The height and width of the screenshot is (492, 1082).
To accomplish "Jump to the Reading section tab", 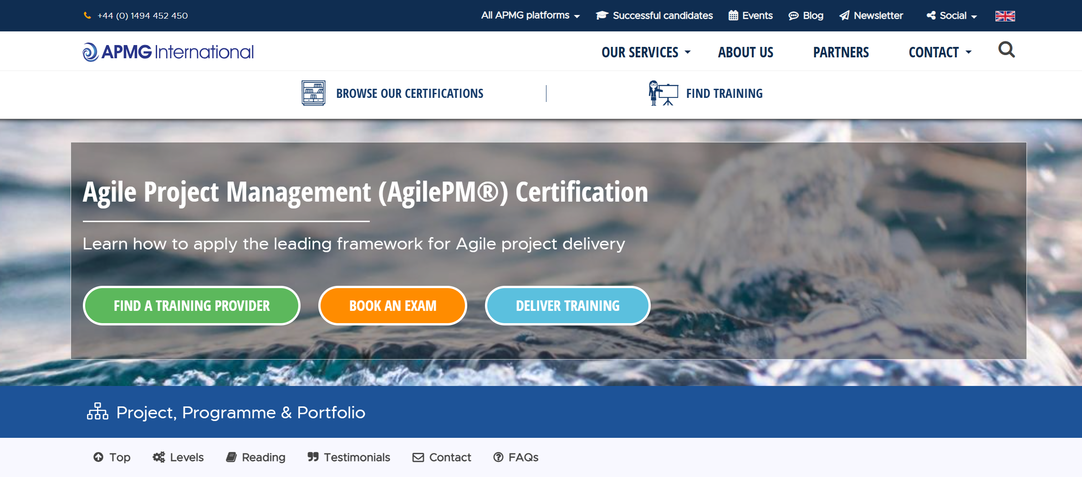I will (263, 457).
